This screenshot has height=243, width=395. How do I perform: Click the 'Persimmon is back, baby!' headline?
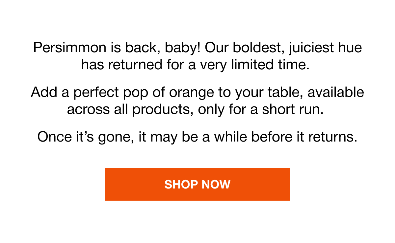pyautogui.click(x=197, y=56)
